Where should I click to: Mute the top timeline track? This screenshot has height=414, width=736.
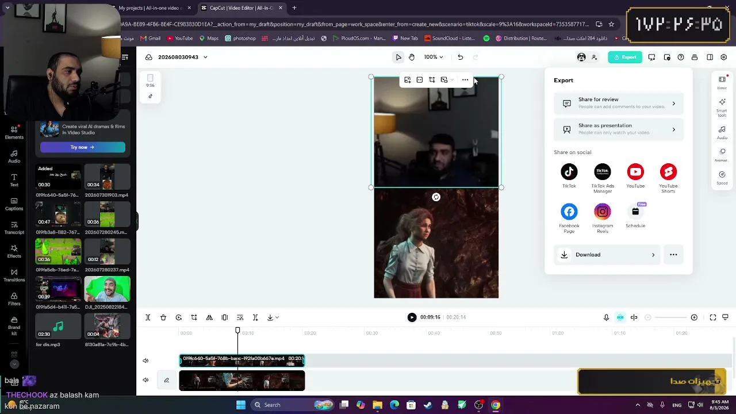pos(145,361)
